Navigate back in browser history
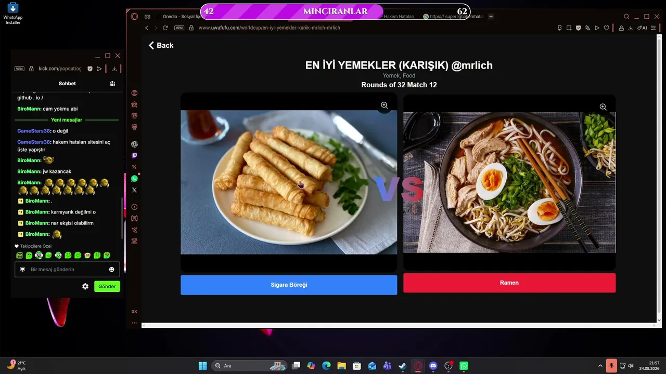Screen dimensions: 666x374 click(x=147, y=28)
